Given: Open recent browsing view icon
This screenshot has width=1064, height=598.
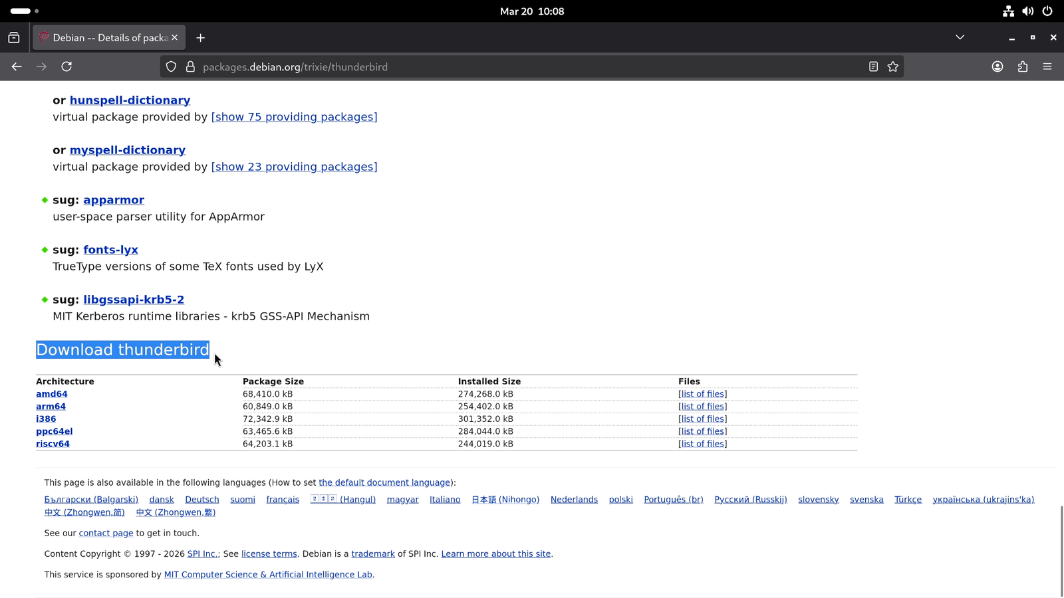Looking at the screenshot, I should click(x=14, y=38).
